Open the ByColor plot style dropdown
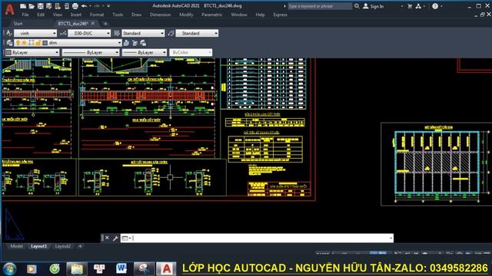Image resolution: width=492 pixels, height=276 pixels. 210,53
